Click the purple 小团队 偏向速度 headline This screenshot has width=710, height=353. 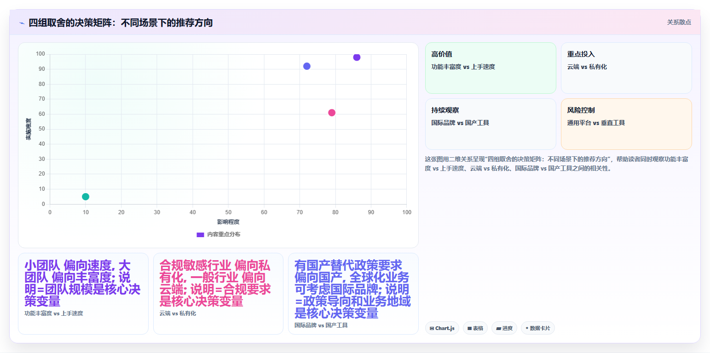[x=82, y=284]
